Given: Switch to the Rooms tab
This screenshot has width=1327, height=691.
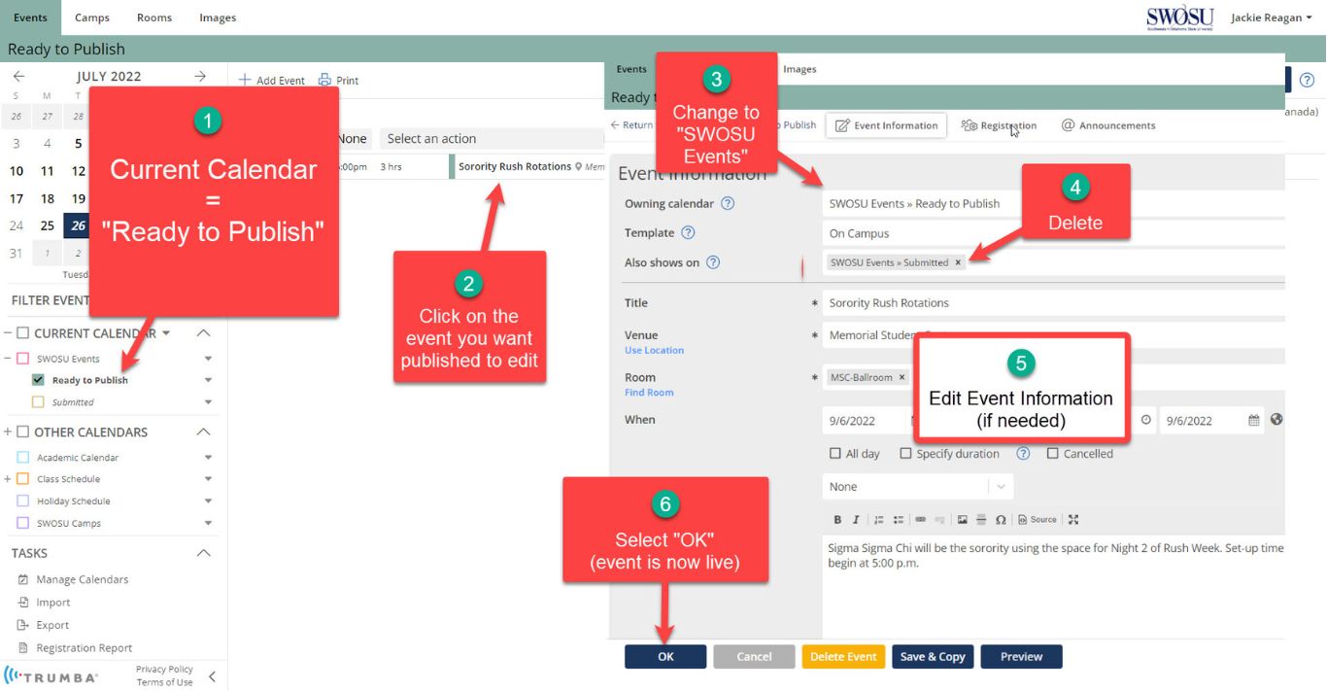Looking at the screenshot, I should pos(154,17).
